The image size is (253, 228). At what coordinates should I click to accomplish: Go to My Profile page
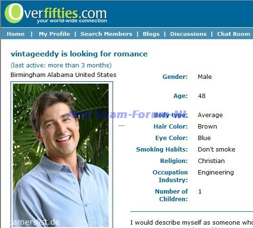coord(54,34)
